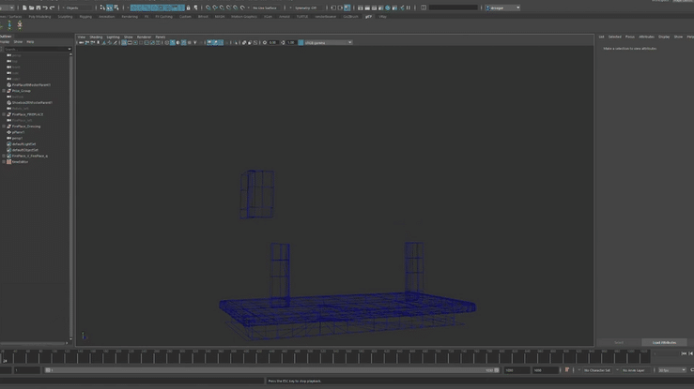694x389 pixels.
Task: Open the viewport Lighting menu
Action: click(x=113, y=37)
